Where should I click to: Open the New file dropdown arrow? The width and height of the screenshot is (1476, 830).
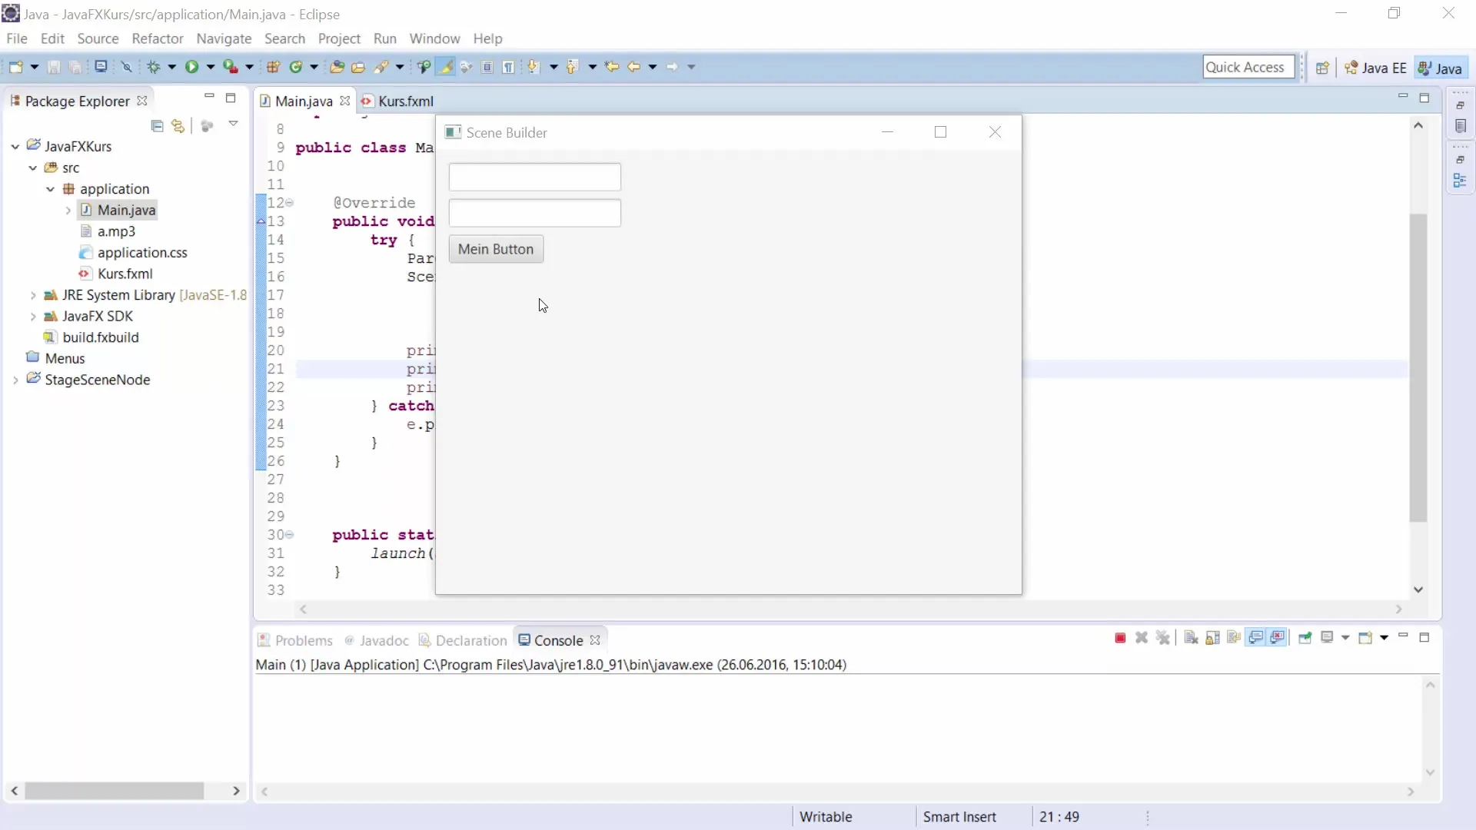[x=35, y=67]
